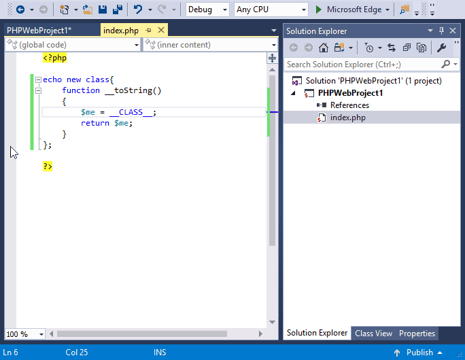Click the Find in Files toolbar icon
This screenshot has width=465, height=360.
coord(404,10)
